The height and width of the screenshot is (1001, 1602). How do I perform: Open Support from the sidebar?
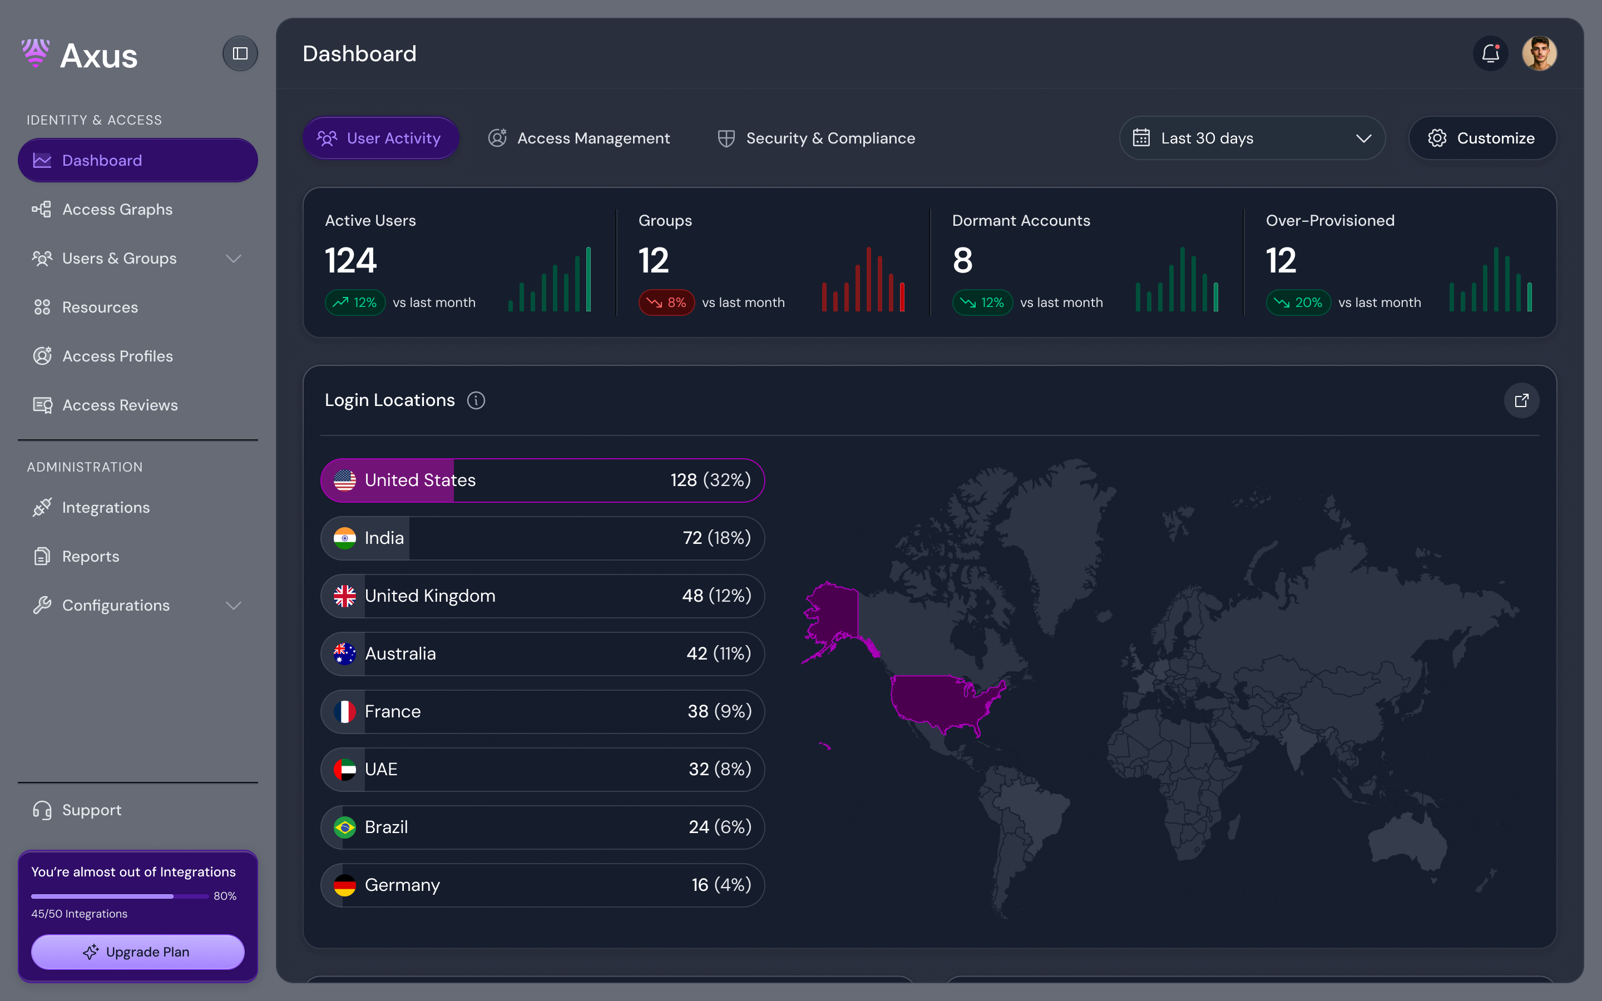point(91,810)
